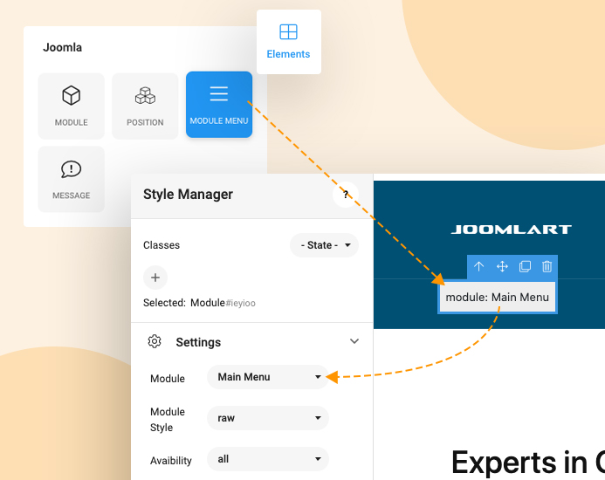Collapse the Settings section chevron
This screenshot has width=605, height=480.
354,341
